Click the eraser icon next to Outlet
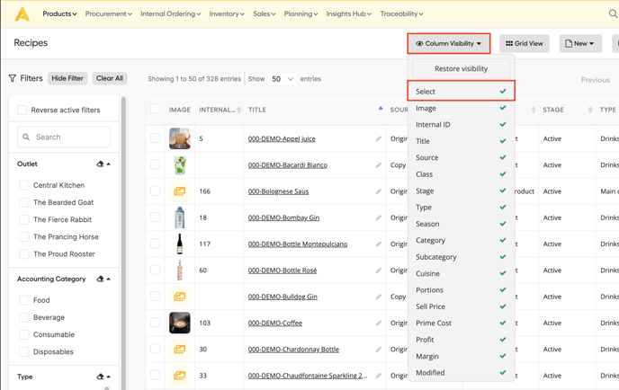Screen dimensions: 619x390 [100, 164]
